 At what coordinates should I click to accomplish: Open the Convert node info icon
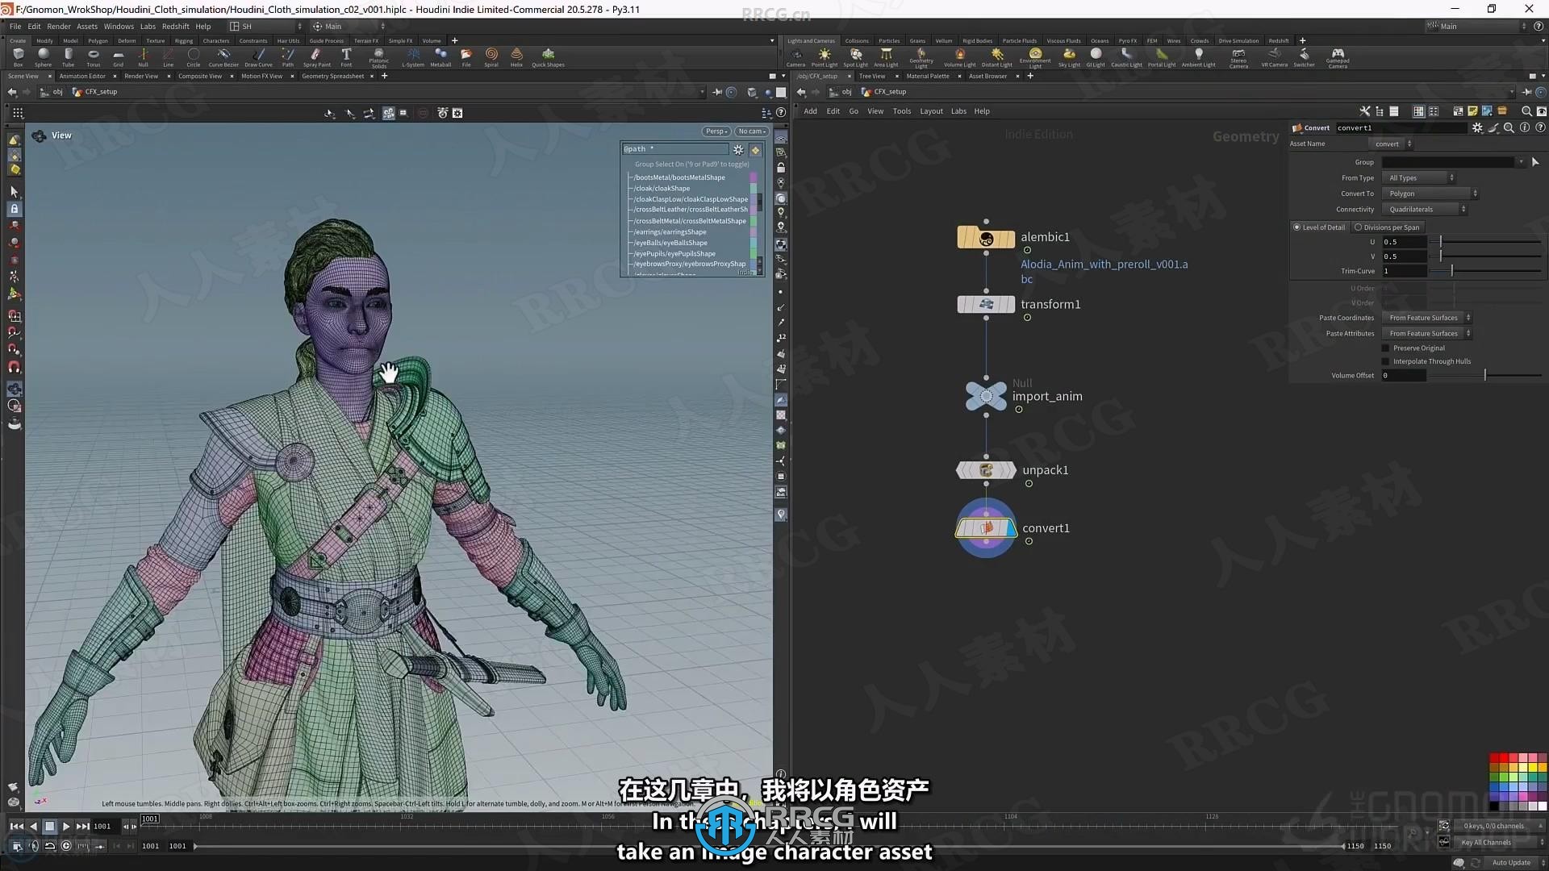pos(1524,127)
